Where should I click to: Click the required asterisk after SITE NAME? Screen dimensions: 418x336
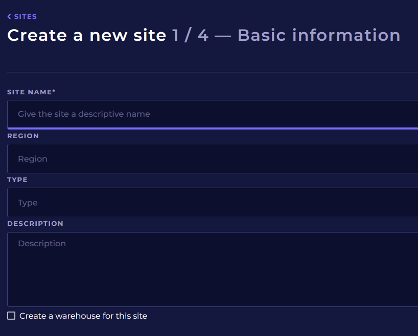[54, 92]
